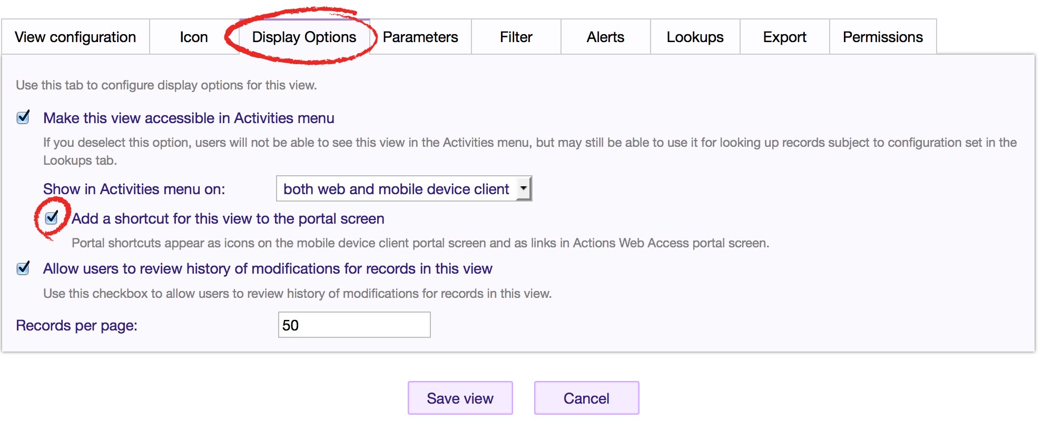Click the Add a shortcut for this view label
1043x421 pixels.
click(x=228, y=218)
